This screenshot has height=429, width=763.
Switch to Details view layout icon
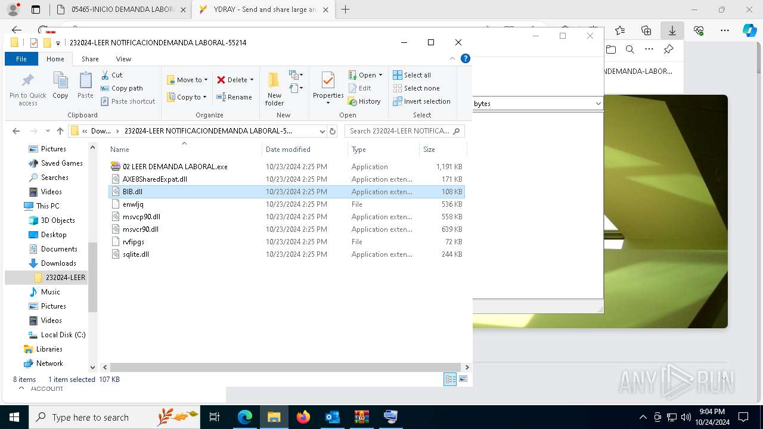point(450,379)
